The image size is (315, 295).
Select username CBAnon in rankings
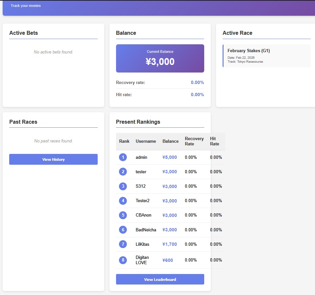[144, 215]
